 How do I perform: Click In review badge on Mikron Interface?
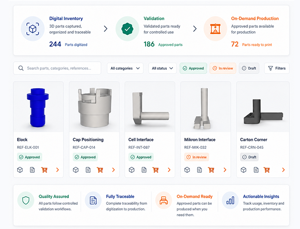[x=197, y=157]
